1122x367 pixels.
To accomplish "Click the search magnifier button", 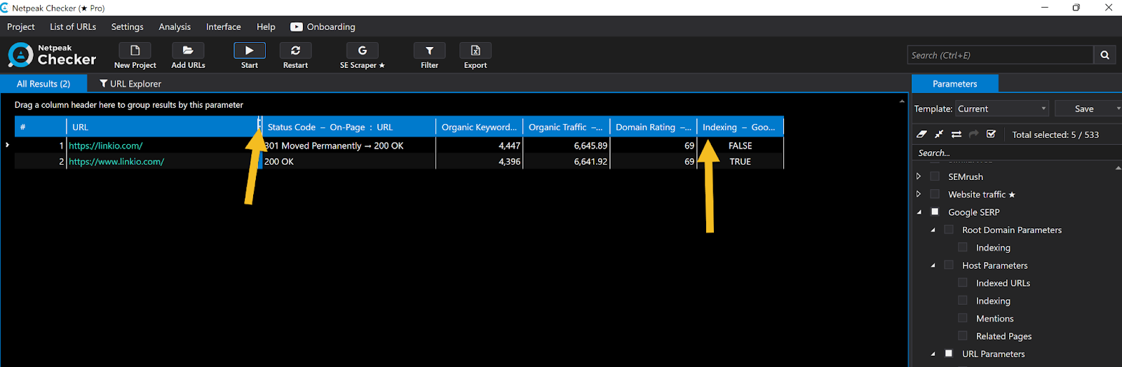I will tap(1104, 55).
